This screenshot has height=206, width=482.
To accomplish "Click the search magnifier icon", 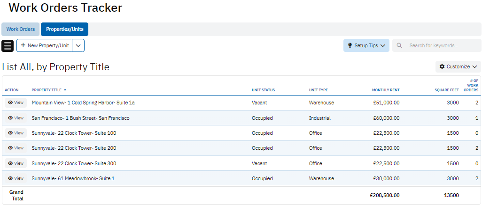I will 399,46.
